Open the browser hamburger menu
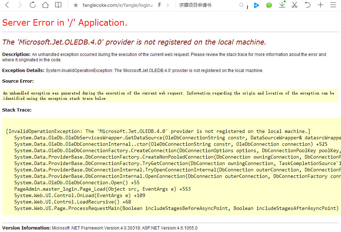Screen dimensions: 341x232 pyautogui.click(x=333, y=5)
